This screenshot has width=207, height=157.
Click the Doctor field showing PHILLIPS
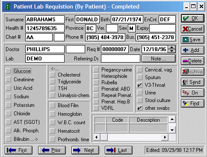[x=45, y=49]
